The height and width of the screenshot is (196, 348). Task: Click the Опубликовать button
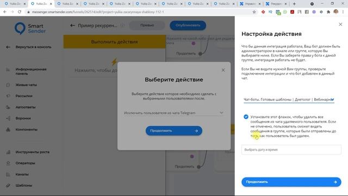point(188,26)
